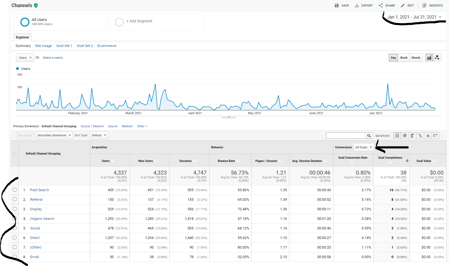Check the Paid Search row checkbox
449x266 pixels.
15,190
